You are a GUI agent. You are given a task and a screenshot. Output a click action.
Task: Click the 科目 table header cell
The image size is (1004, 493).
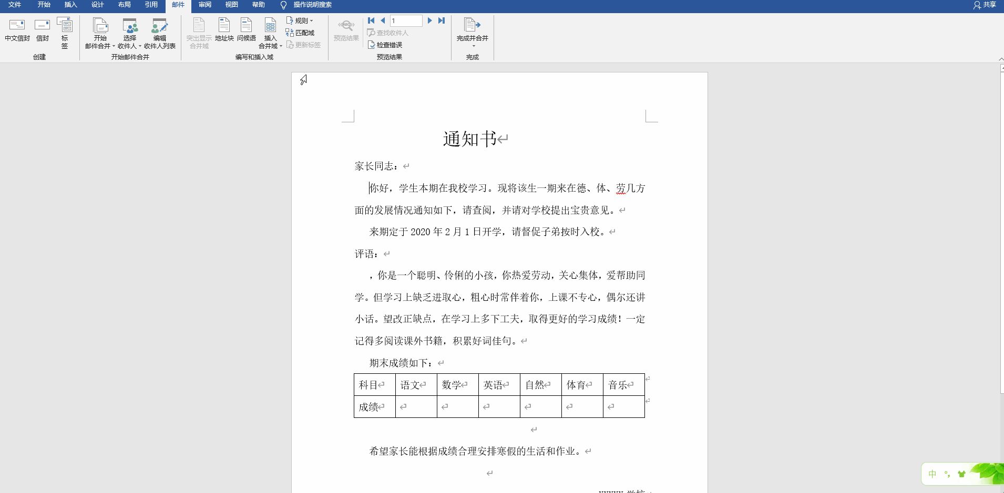[x=375, y=385]
